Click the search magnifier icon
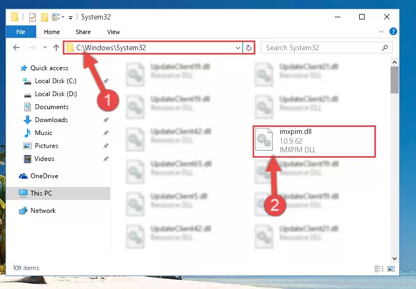The image size is (416, 289). pyautogui.click(x=385, y=48)
